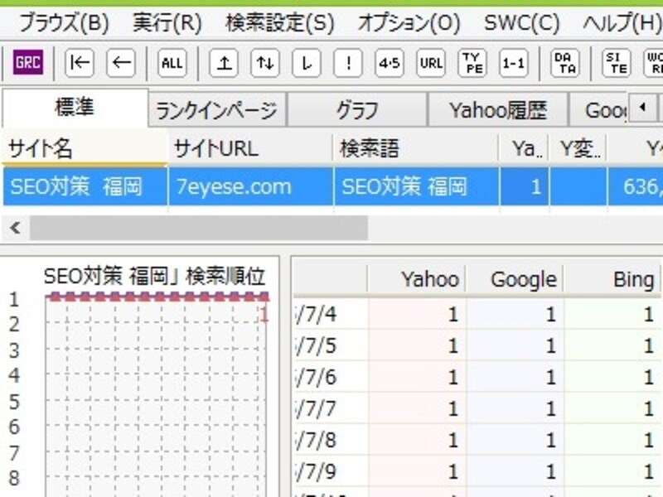This screenshot has height=497, width=663.
Task: Select the /7/6 date row
Action: [477, 377]
